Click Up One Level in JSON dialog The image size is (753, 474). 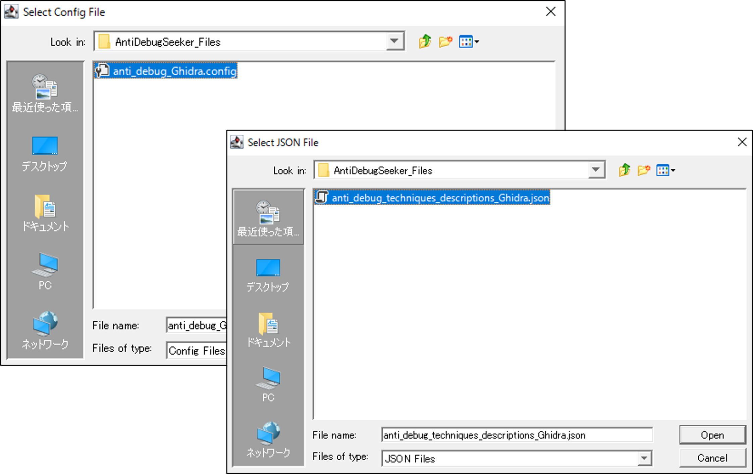624,170
